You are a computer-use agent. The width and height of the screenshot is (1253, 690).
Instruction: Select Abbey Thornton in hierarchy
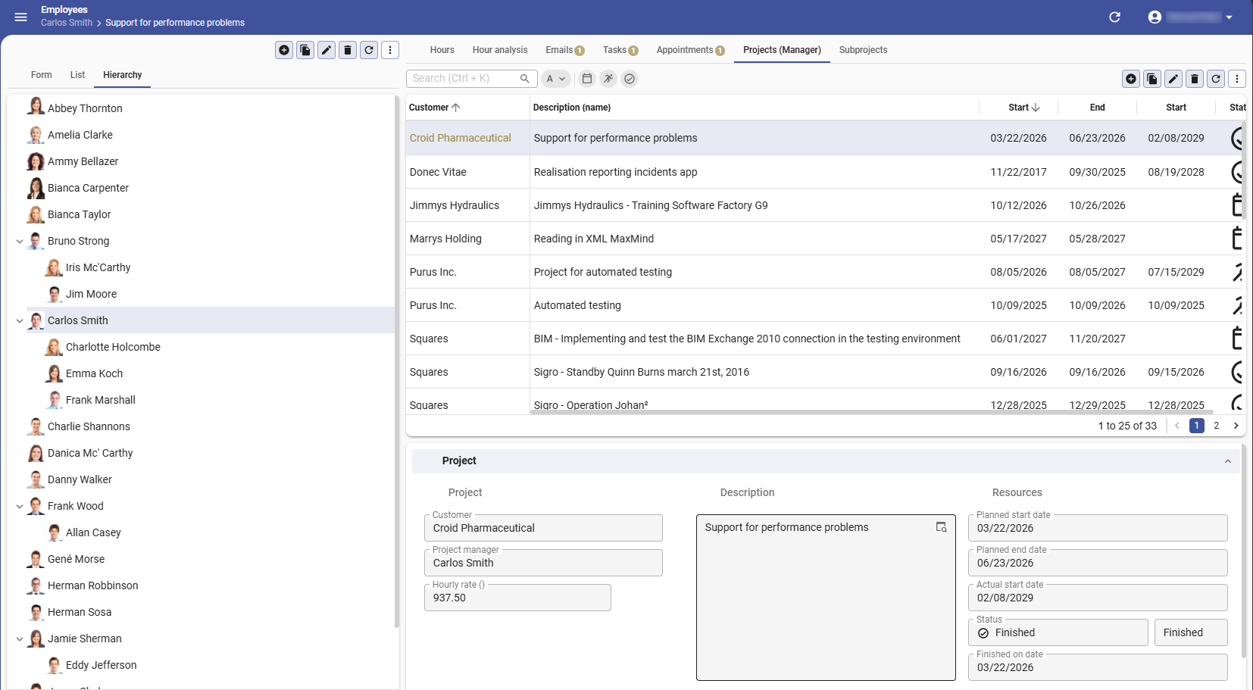[x=85, y=108]
